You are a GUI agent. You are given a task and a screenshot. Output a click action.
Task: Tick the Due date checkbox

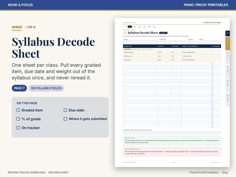click(x=65, y=110)
